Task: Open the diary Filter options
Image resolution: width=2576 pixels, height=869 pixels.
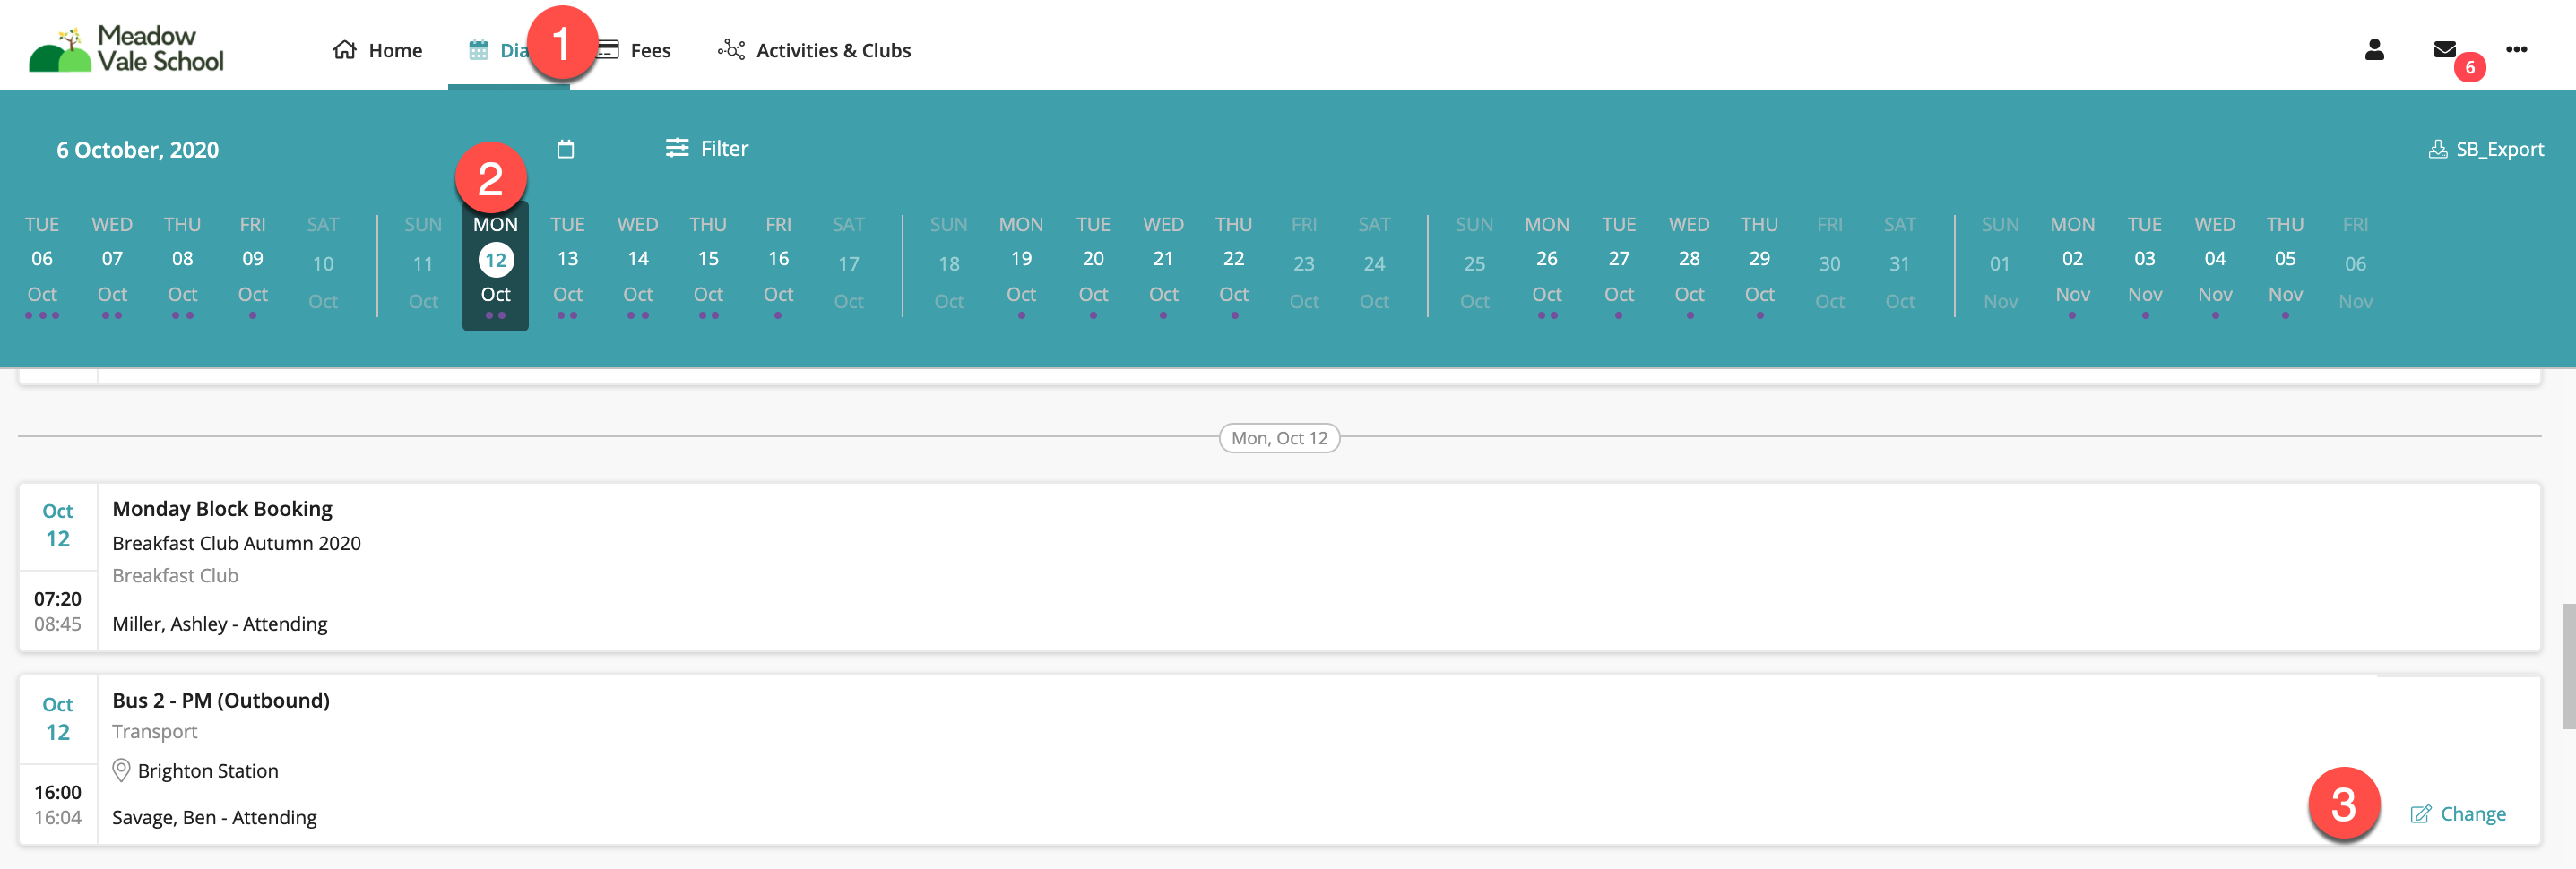Action: pos(707,148)
